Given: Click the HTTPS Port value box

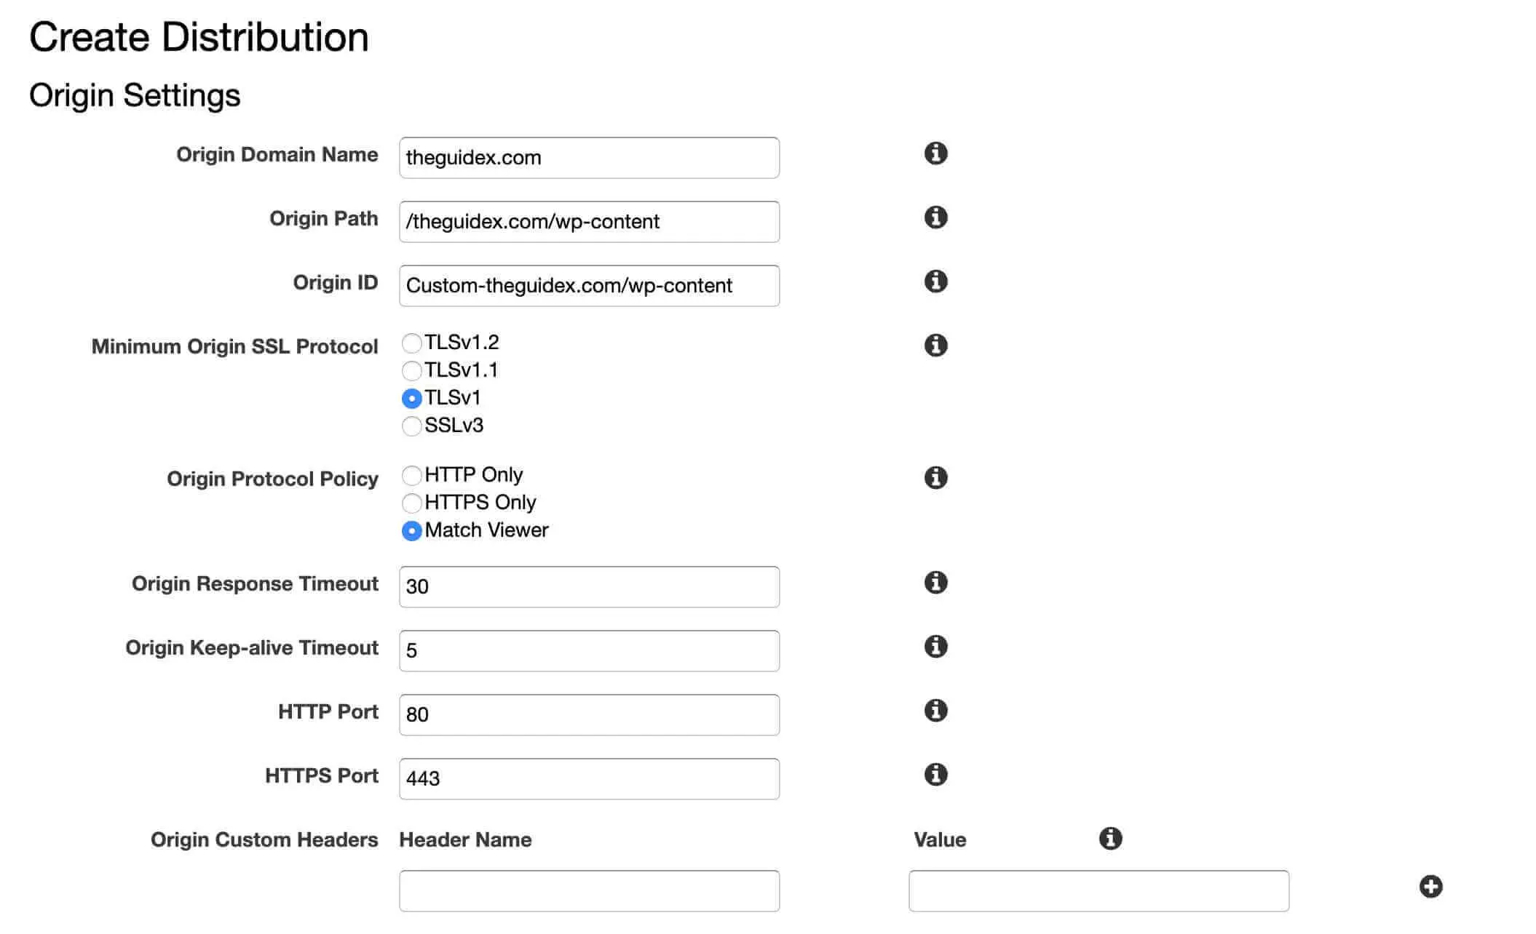Looking at the screenshot, I should coord(588,778).
